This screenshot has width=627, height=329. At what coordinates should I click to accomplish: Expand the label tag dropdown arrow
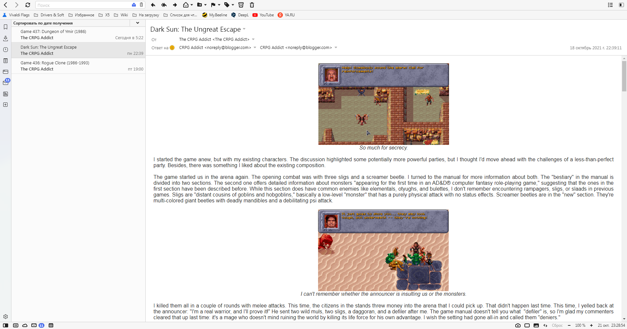tap(233, 5)
